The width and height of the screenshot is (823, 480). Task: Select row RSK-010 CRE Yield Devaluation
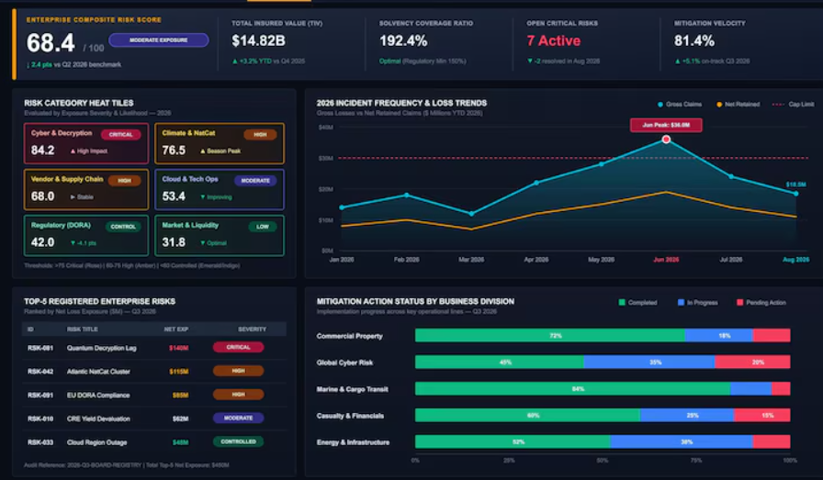point(155,419)
